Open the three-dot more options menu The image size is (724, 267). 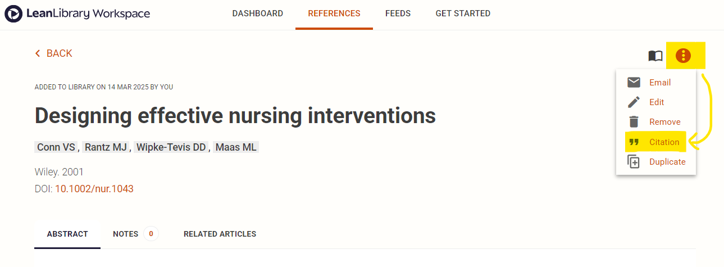tap(683, 56)
